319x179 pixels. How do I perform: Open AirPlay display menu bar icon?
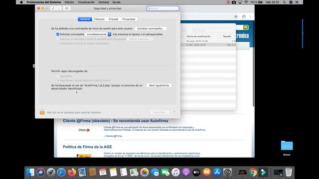(x=240, y=2)
